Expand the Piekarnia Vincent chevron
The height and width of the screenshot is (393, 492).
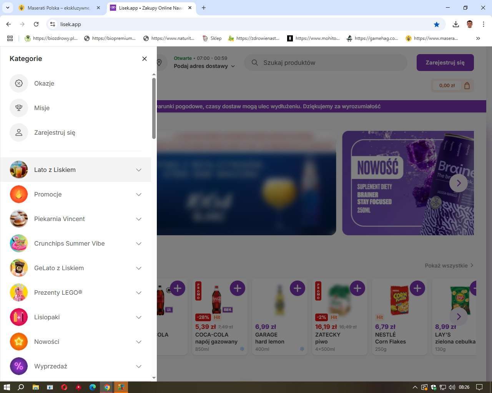coord(139,219)
